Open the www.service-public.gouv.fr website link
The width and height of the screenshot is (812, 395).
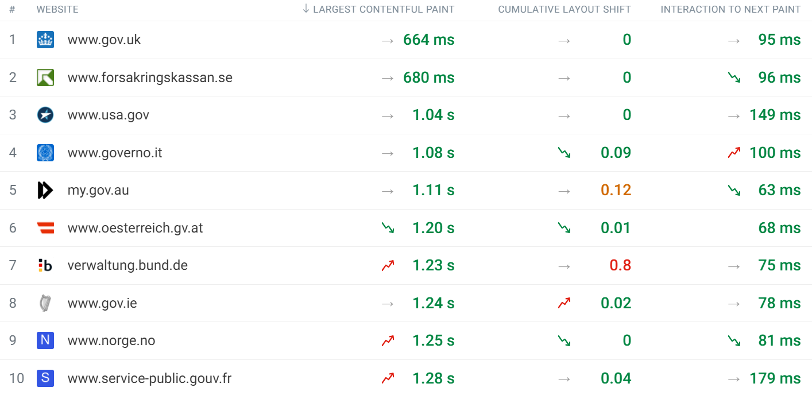[149, 378]
